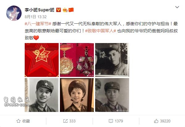Open the red star 92 anniversary image
The image size is (185, 127).
coord(42,60)
